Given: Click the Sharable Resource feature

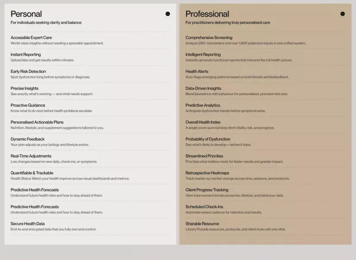Looking at the screenshot, I should [x=202, y=224].
